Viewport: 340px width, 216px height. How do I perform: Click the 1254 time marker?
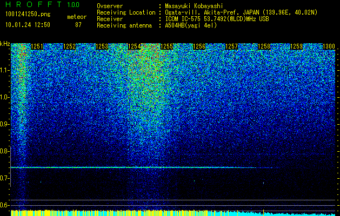tap(135, 46)
